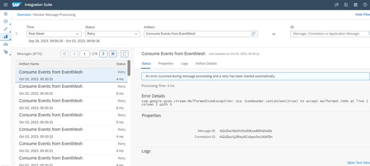Click the Messages (8770) count label
This screenshot has height=166, width=370.
pyautogui.click(x=30, y=54)
